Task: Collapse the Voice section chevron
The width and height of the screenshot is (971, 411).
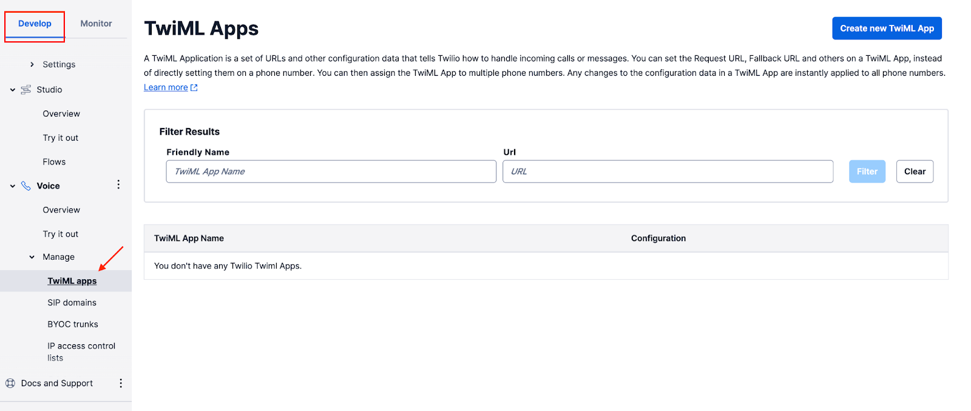Action: [12, 186]
